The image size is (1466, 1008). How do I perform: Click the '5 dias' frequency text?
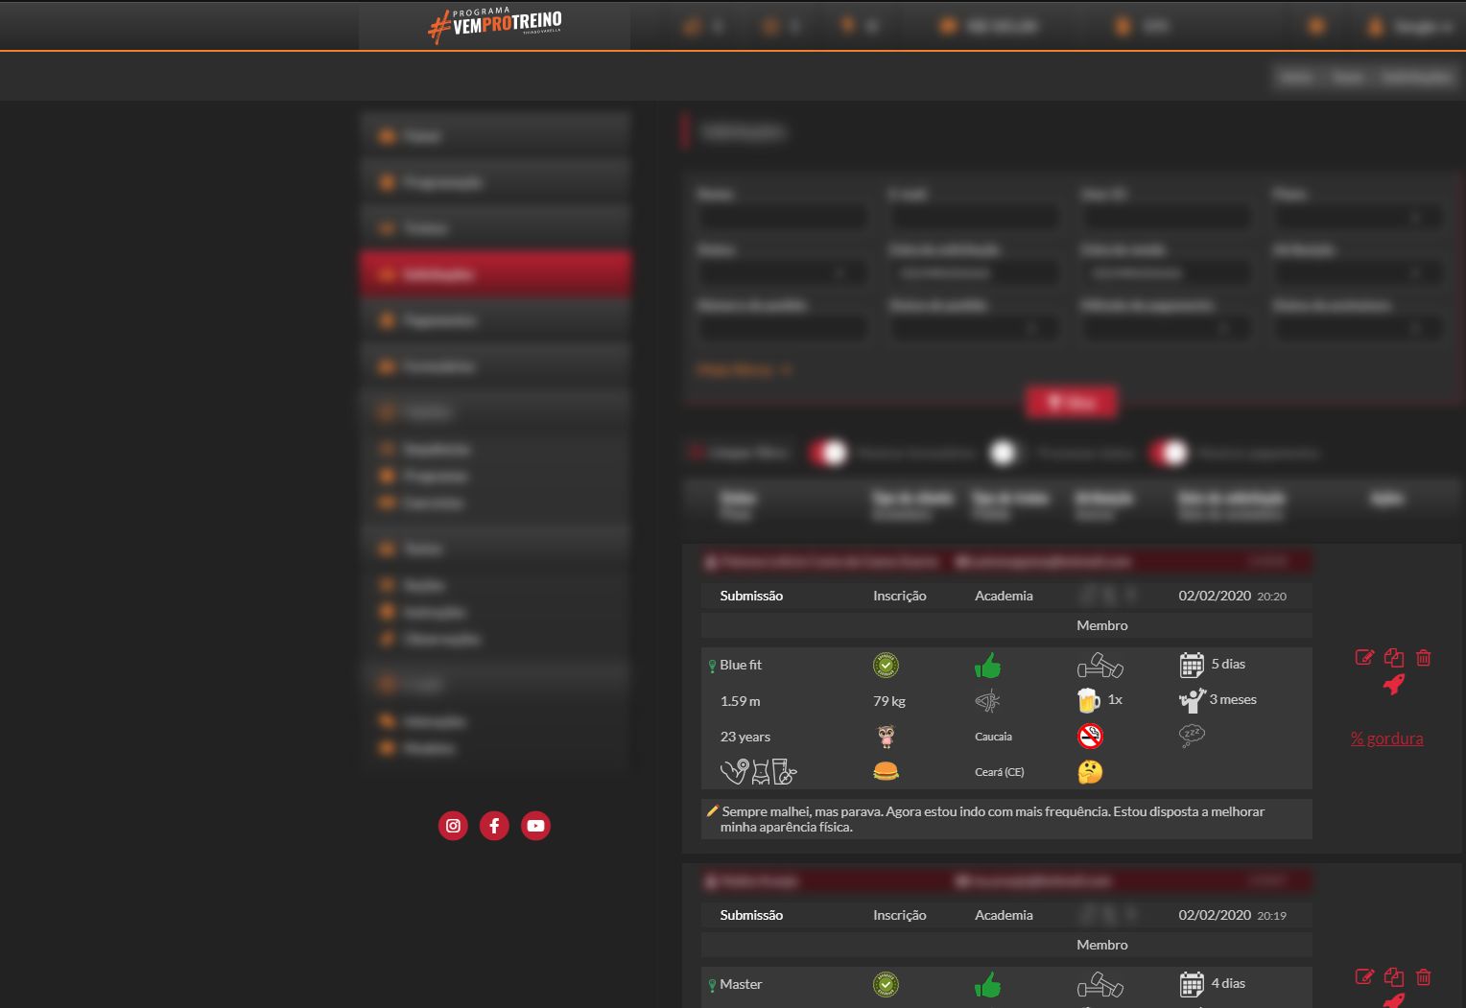pos(1228,664)
